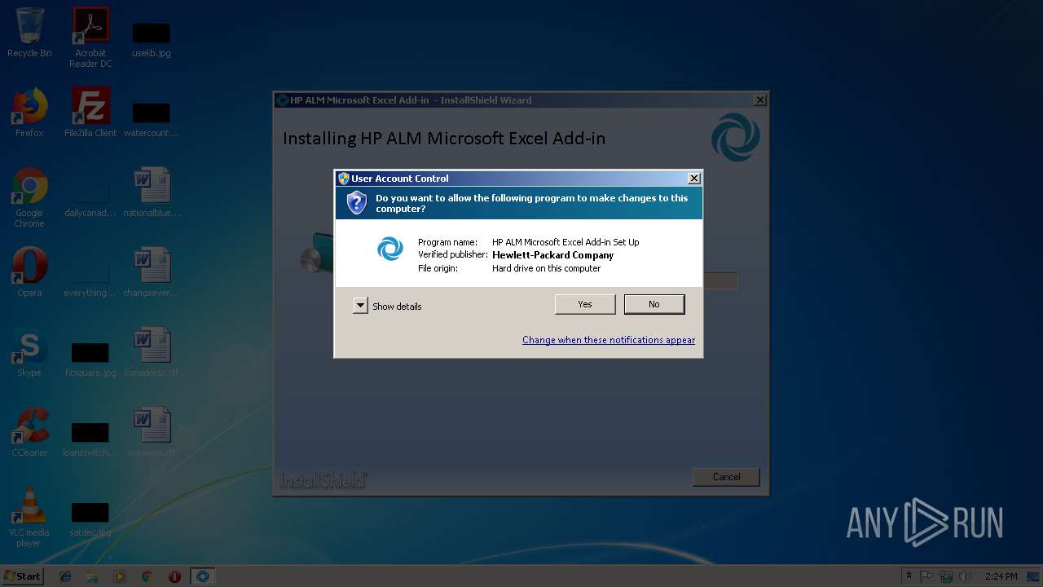
Task: Open the Start menu
Action: (x=22, y=576)
